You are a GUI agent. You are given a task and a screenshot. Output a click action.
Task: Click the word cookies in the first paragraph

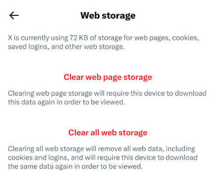[186, 38]
